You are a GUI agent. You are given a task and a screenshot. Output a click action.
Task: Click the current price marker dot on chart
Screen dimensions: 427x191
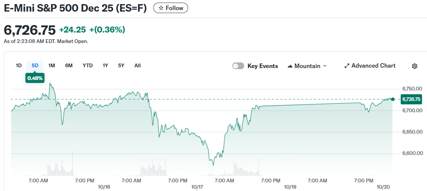(x=392, y=99)
